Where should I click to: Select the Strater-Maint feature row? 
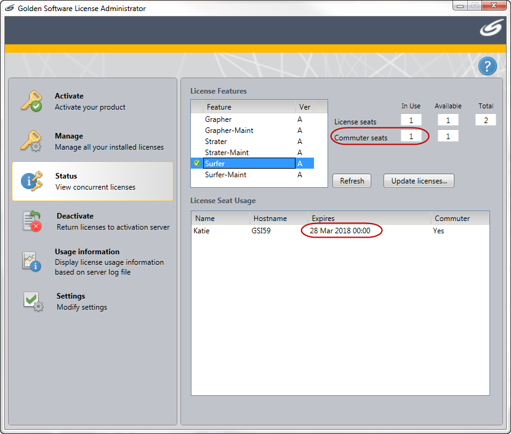click(252, 153)
